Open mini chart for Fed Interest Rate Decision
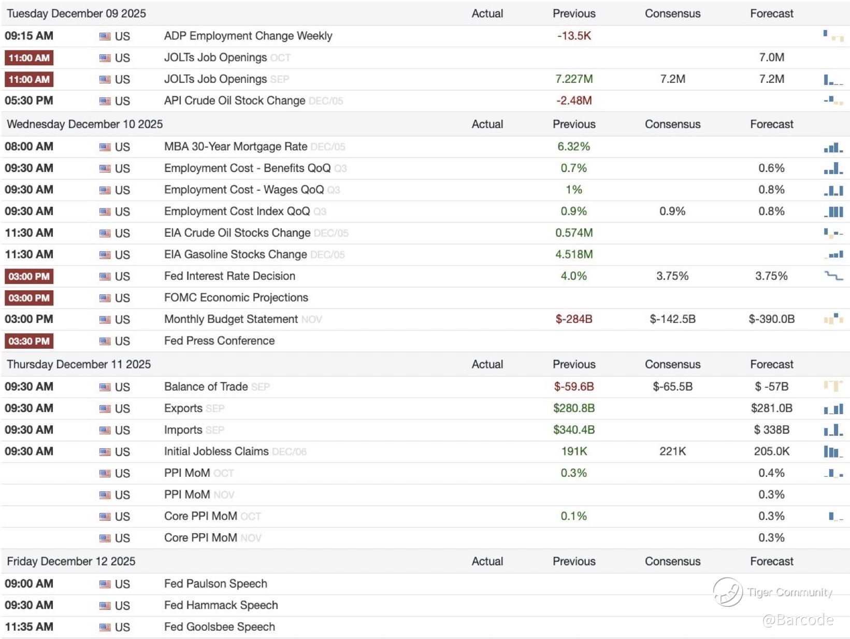Viewport: 850px width, 639px height. [x=833, y=276]
